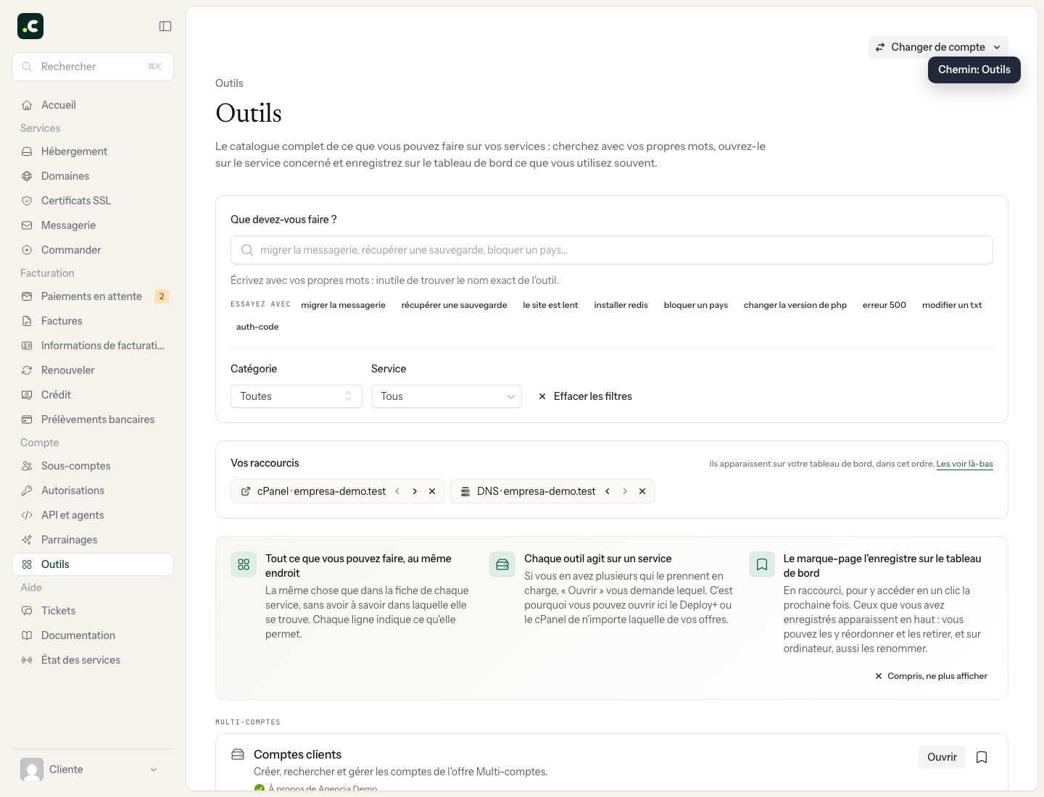Open Tickets under Aide
Screen dimensions: 1044x797
[x=93, y=611]
